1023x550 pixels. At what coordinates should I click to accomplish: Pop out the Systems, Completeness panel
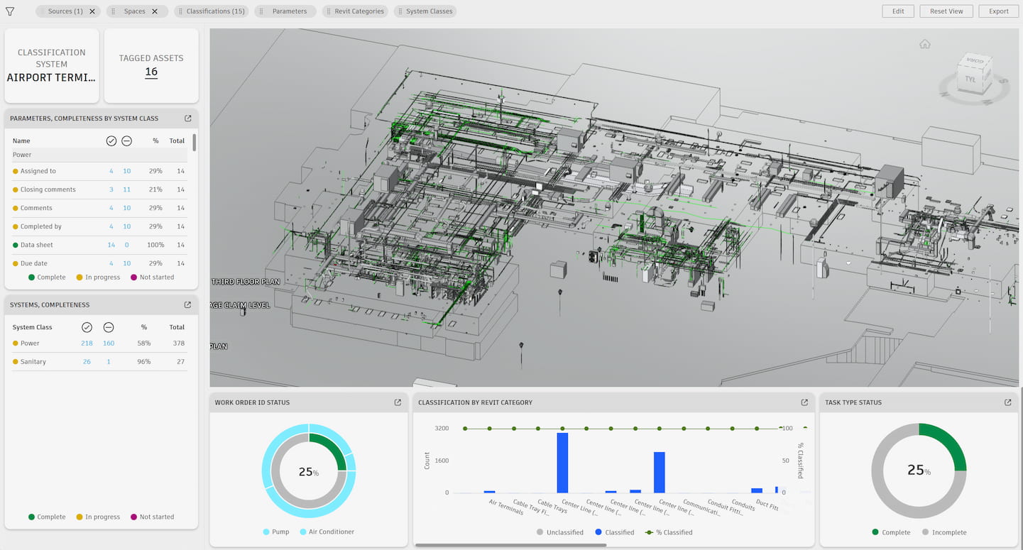pos(187,305)
